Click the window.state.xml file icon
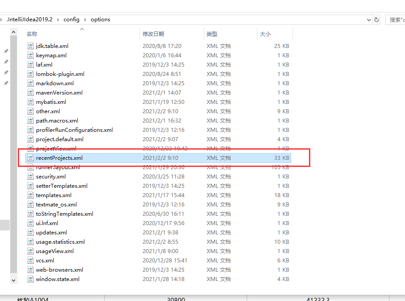 pyautogui.click(x=31, y=279)
